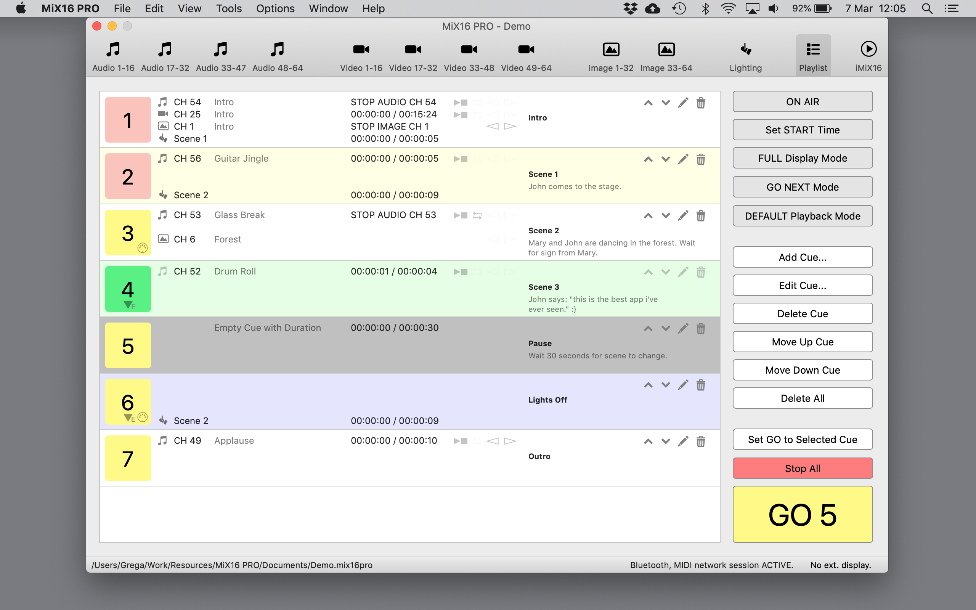Open the Tools menu
Screen dimensions: 976x610
click(x=229, y=8)
